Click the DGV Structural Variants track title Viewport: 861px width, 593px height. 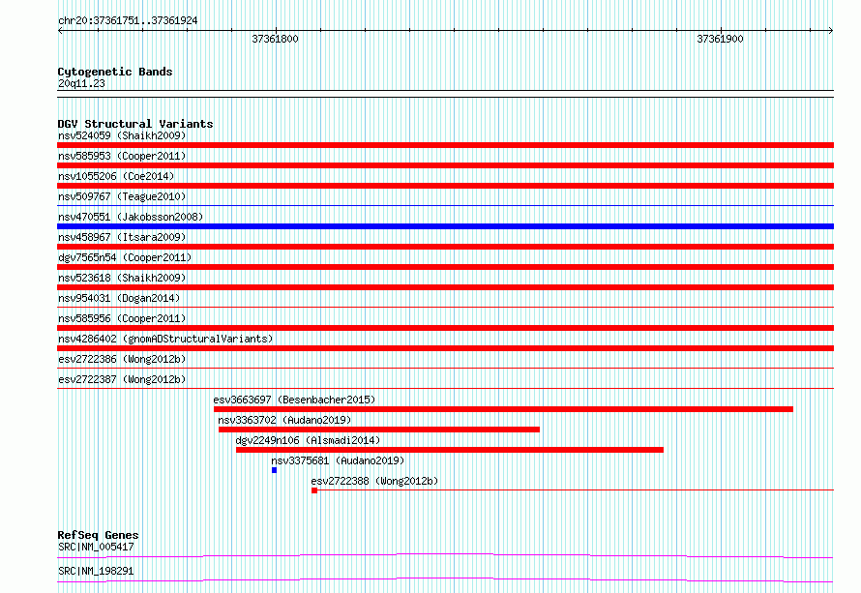click(135, 124)
